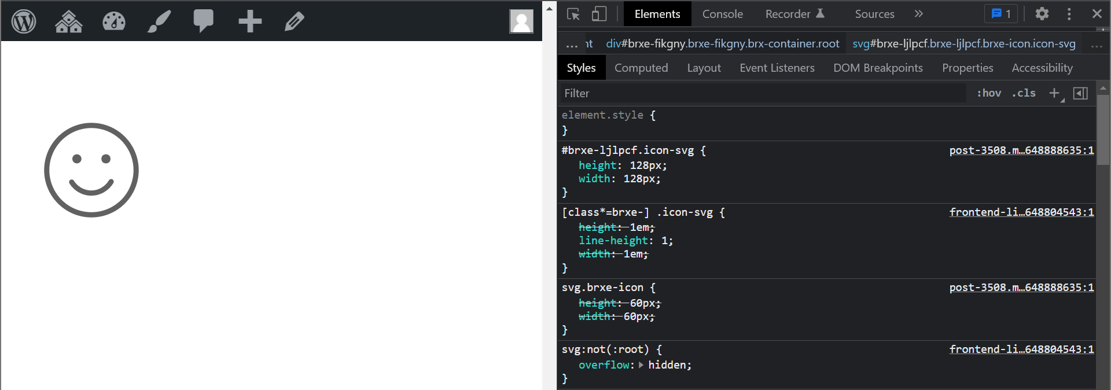Focus the styles Filter field

pos(763,93)
